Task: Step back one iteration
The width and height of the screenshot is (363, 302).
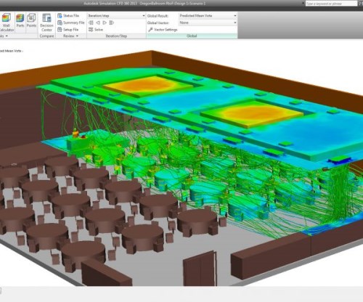Action: 98,23
